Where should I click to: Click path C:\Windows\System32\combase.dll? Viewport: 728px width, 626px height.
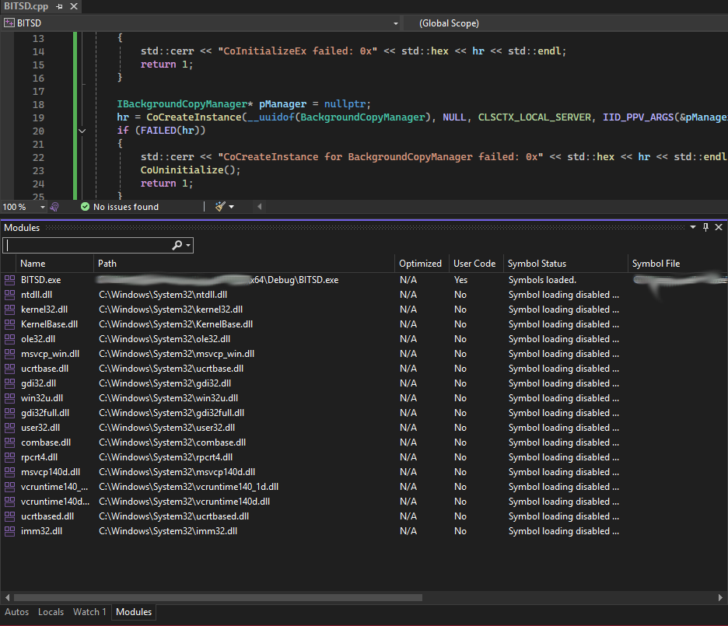(x=172, y=442)
